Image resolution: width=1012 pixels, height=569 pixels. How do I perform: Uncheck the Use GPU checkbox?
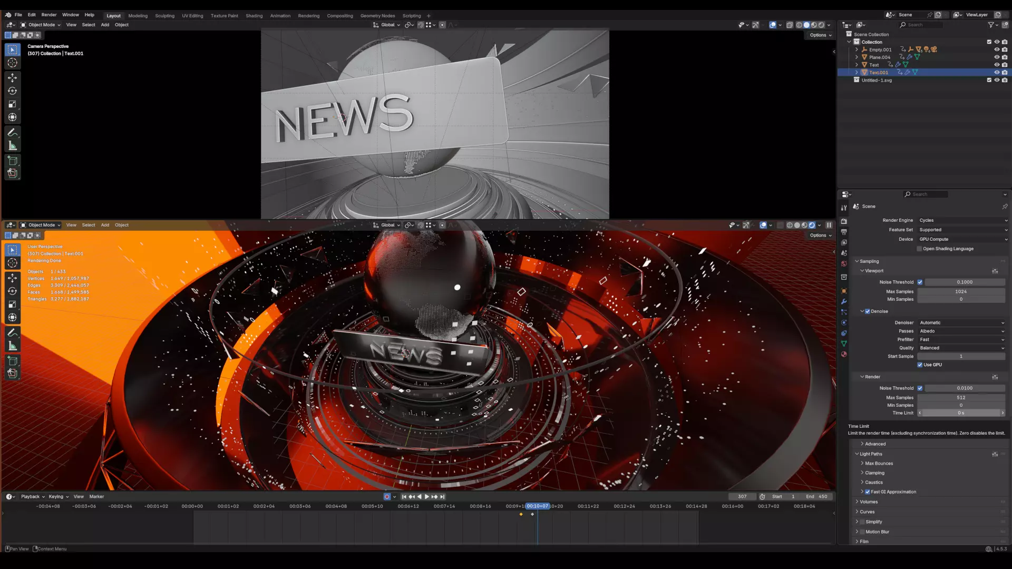(920, 365)
